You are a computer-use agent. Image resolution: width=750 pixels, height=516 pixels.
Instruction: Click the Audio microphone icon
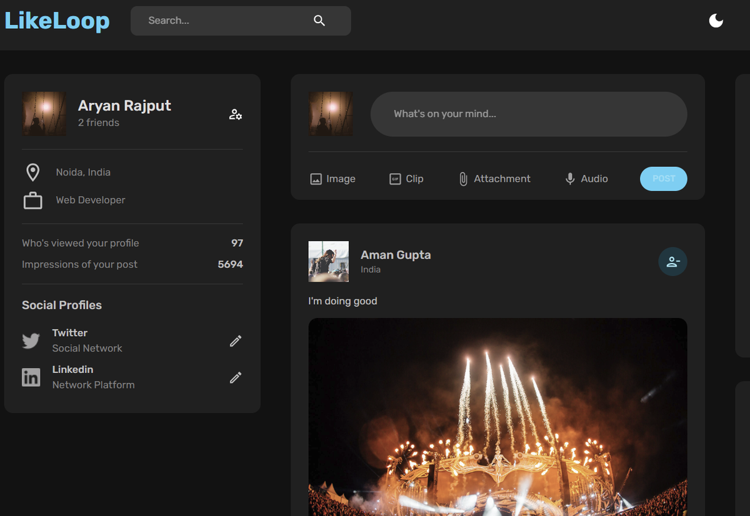click(570, 179)
